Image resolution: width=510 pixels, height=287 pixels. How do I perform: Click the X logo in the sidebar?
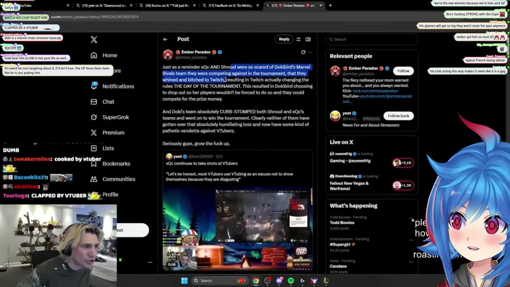[94, 39]
